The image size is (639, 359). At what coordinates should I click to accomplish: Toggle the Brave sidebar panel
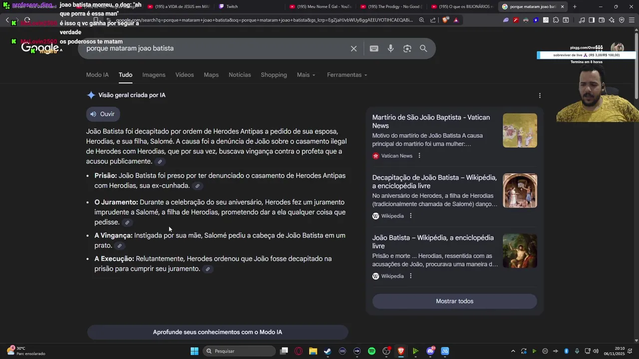592,20
